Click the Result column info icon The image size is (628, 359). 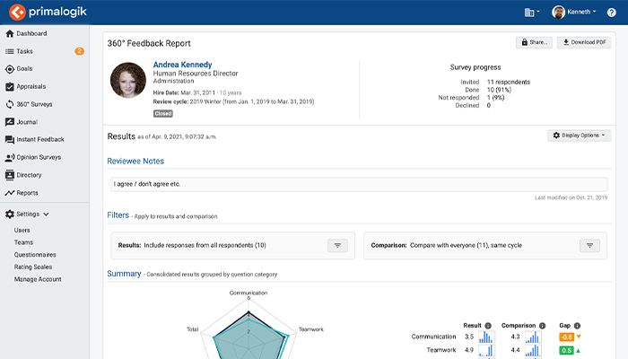pos(488,326)
